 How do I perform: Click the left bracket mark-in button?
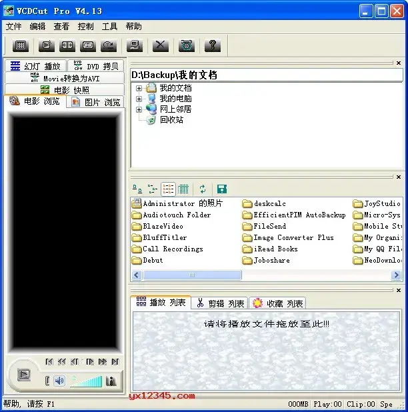47,381
